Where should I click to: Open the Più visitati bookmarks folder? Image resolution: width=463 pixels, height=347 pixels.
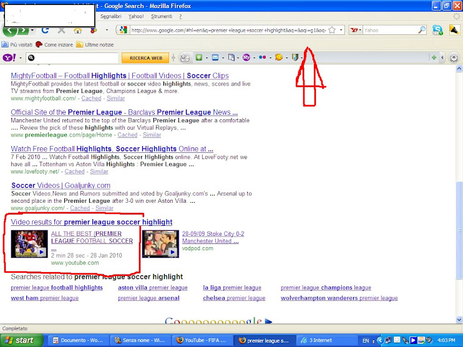pos(17,45)
